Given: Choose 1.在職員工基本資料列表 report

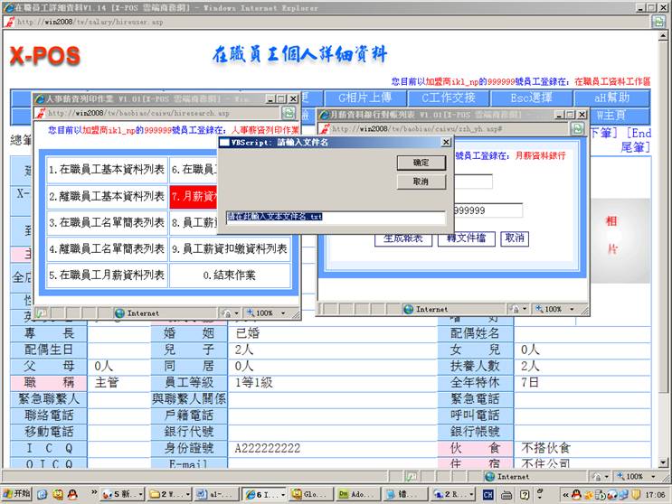Looking at the screenshot, I should pyautogui.click(x=107, y=169).
